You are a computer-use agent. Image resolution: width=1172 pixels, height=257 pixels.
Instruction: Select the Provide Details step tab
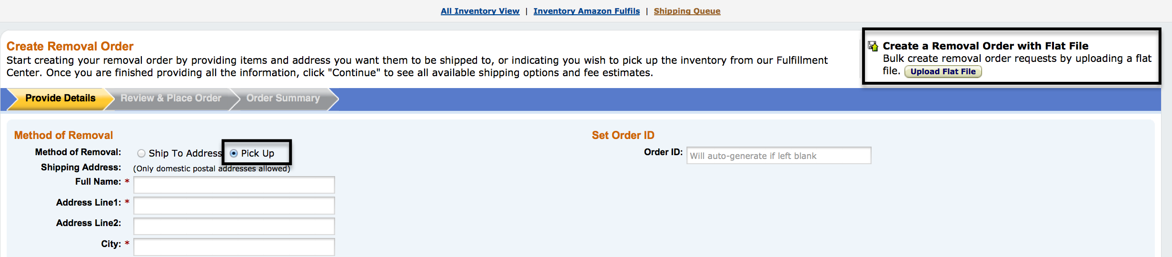click(x=60, y=99)
